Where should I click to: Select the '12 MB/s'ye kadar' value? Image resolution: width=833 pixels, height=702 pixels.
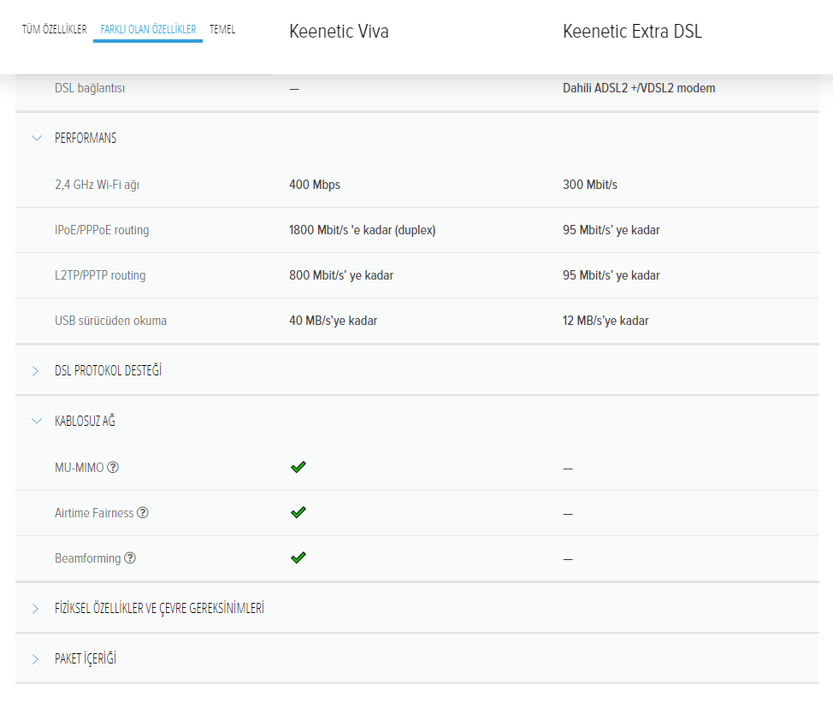pos(606,321)
